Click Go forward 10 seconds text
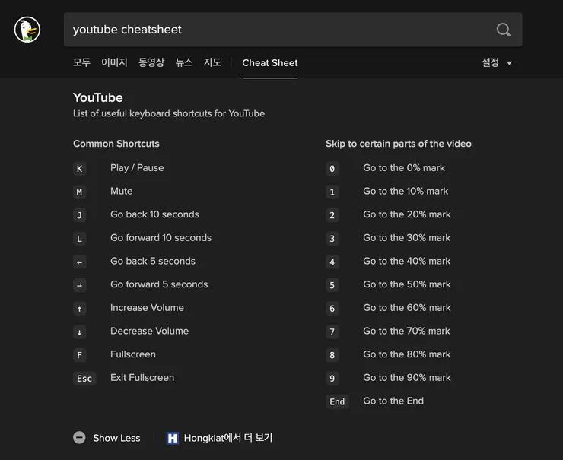Screen dimensions: 563x460 (161, 237)
